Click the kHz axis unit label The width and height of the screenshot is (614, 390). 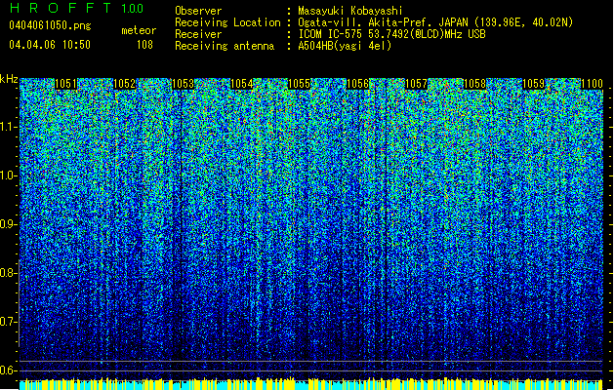9,79
